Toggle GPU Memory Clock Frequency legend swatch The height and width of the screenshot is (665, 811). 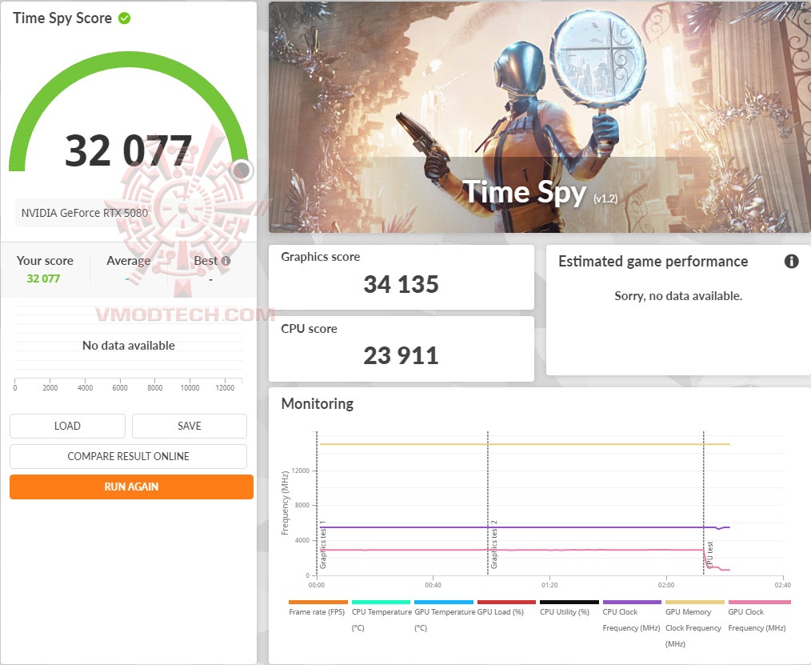pos(695,603)
